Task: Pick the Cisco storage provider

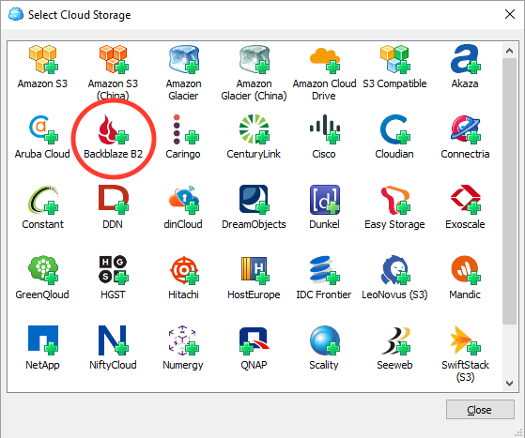Action: tap(324, 129)
